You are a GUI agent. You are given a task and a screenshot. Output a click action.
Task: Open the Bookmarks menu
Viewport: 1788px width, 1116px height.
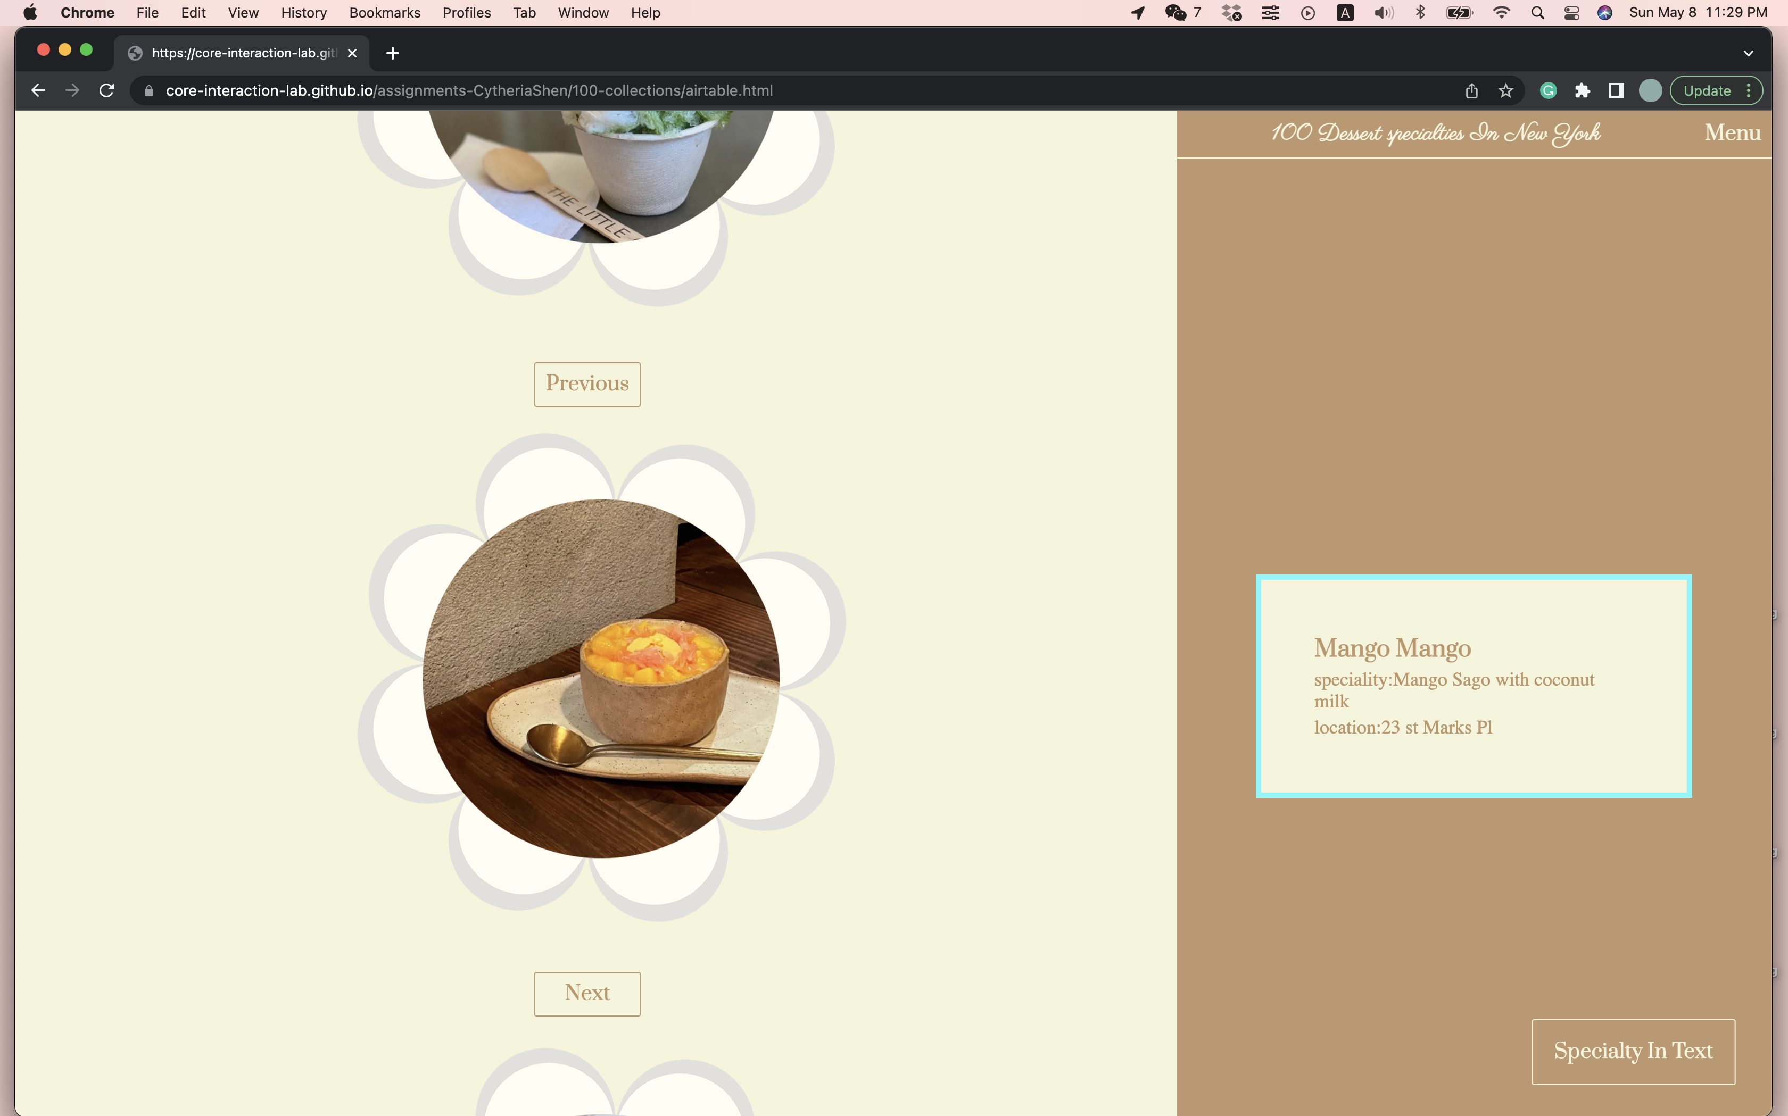(x=385, y=13)
